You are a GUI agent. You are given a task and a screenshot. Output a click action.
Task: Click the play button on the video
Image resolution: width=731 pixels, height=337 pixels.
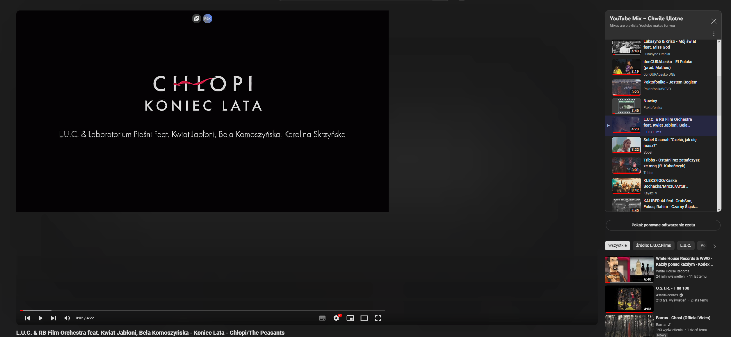click(40, 318)
